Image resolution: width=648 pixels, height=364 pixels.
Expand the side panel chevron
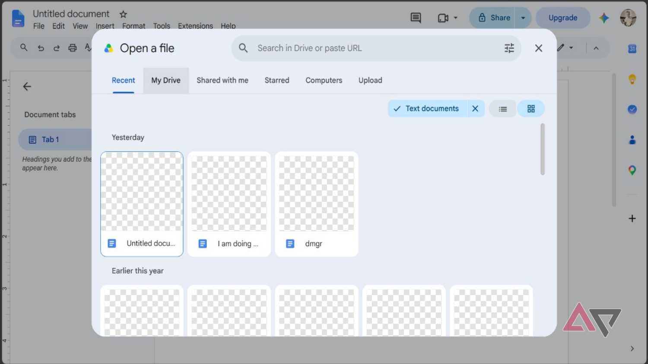[632, 348]
